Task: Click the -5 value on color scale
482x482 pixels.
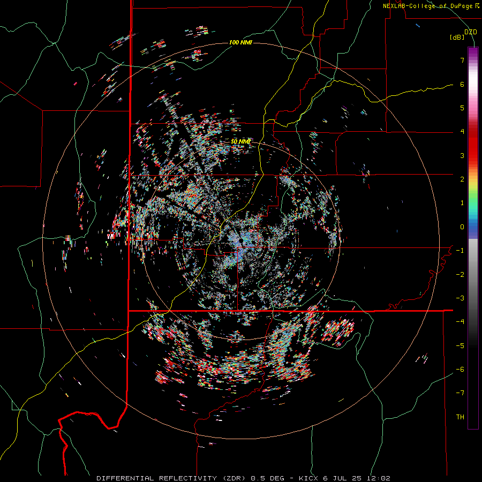Action: pos(460,346)
